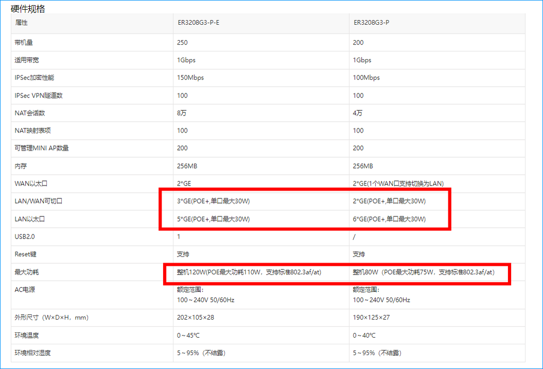The image size is (543, 369).
Task: Click the 200 value in 带机量 row
Action: pyautogui.click(x=358, y=43)
